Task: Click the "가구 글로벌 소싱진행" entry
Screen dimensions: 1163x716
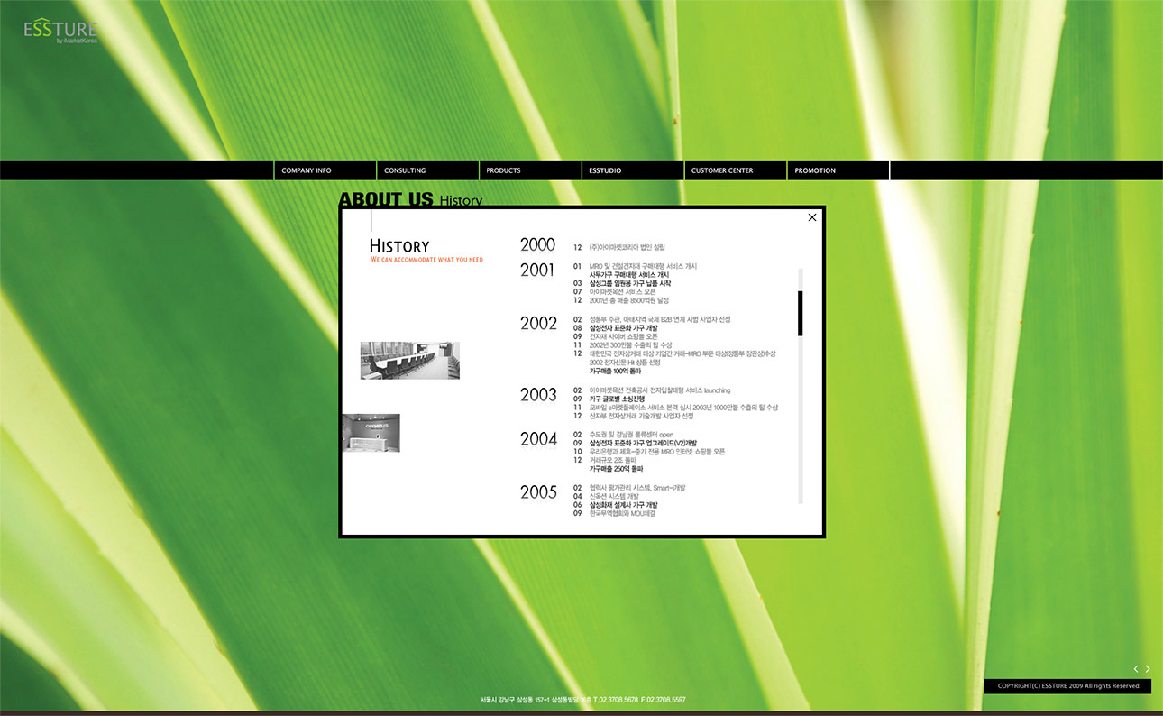Action: pos(617,399)
